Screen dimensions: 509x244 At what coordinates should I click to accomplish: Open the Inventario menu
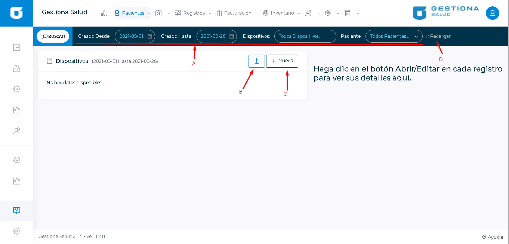click(282, 13)
